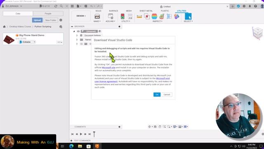
Task: Click the traffic light utility icon
Action: point(123,17)
